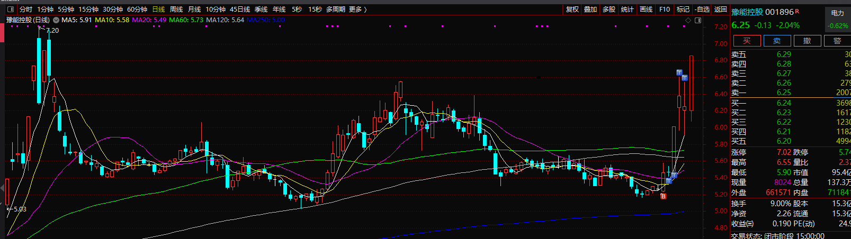Click the MA10: 5.58 label
Viewport: 851px width, 239px height.
pyautogui.click(x=112, y=20)
